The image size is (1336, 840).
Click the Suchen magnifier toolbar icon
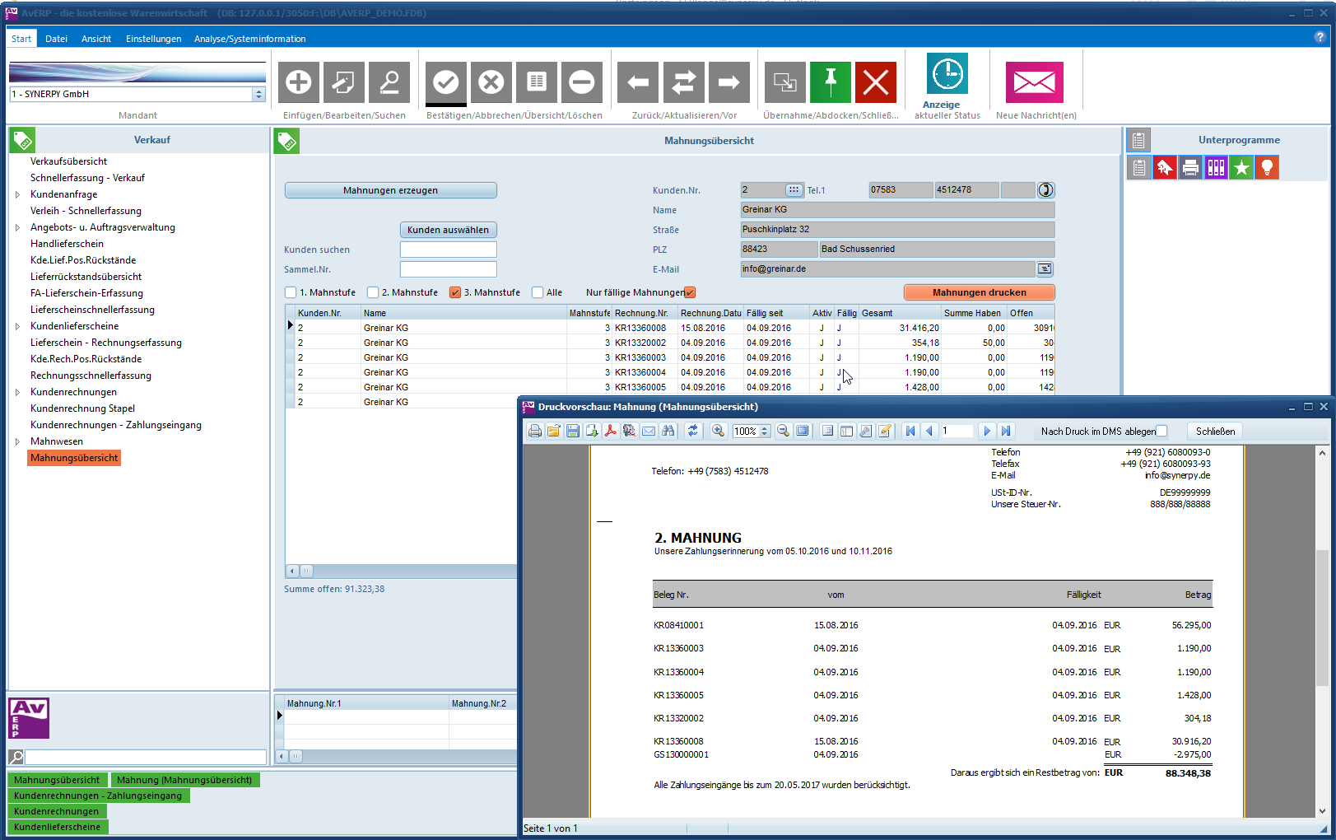tap(389, 82)
